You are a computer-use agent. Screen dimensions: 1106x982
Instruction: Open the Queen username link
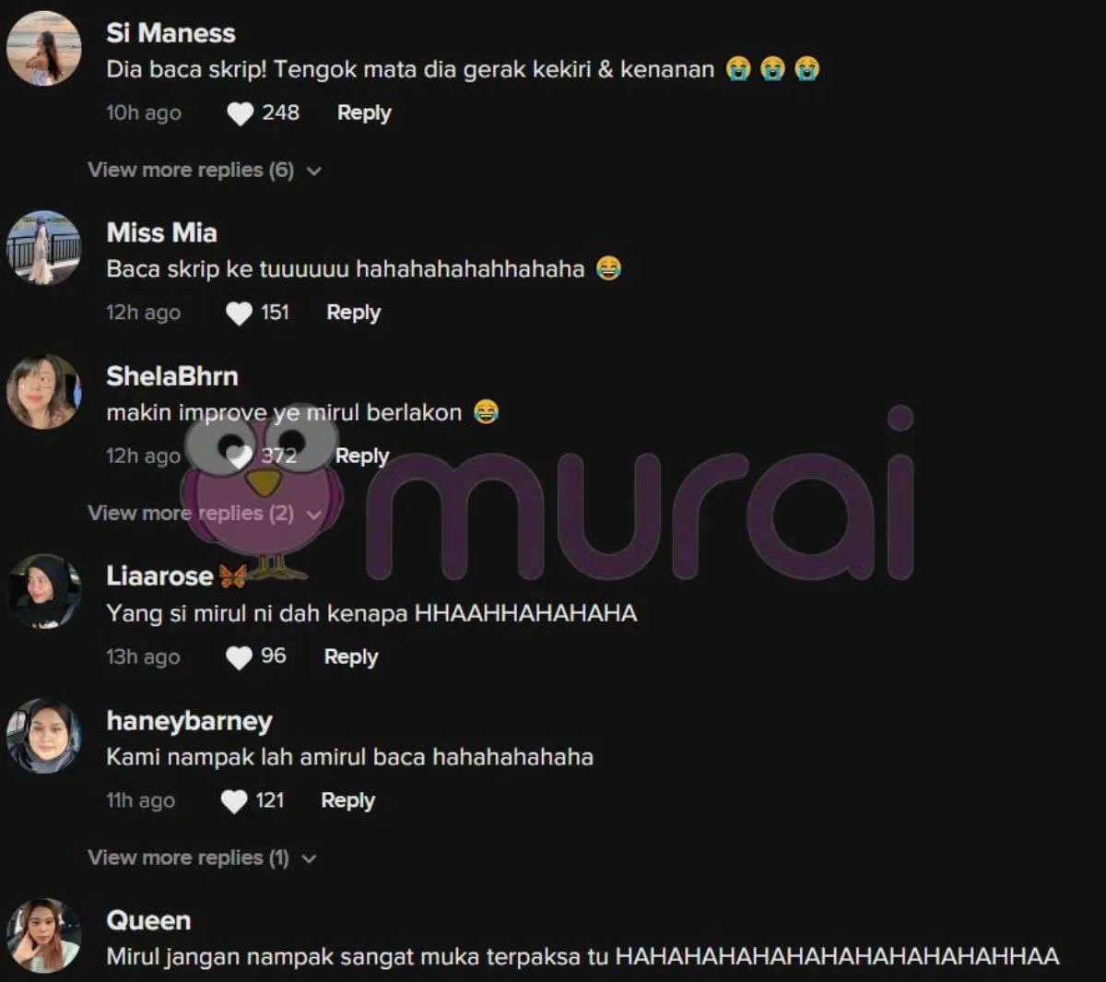pyautogui.click(x=148, y=920)
